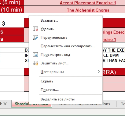Select the cell reading (5 min)

(12, 3)
